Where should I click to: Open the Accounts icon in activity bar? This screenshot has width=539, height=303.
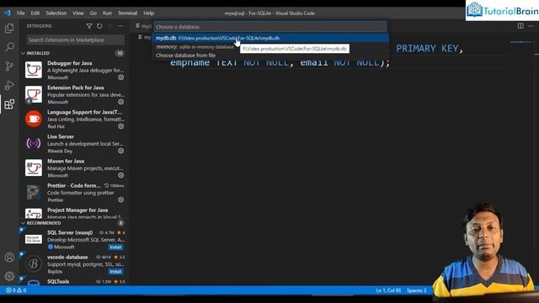coord(9,258)
